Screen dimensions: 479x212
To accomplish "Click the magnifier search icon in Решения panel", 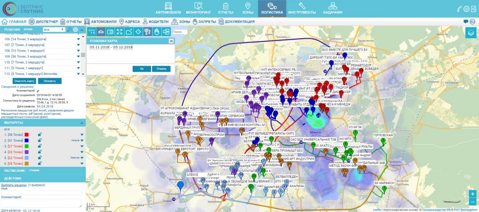I will click(69, 29).
